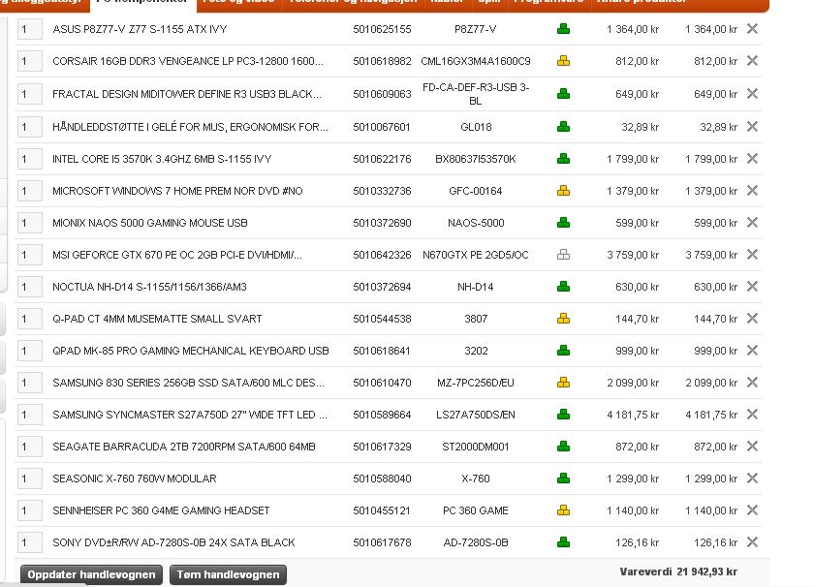Screen dimensions: 814x587
Task: Select part number BX80637I53570K
Action: pyautogui.click(x=476, y=159)
